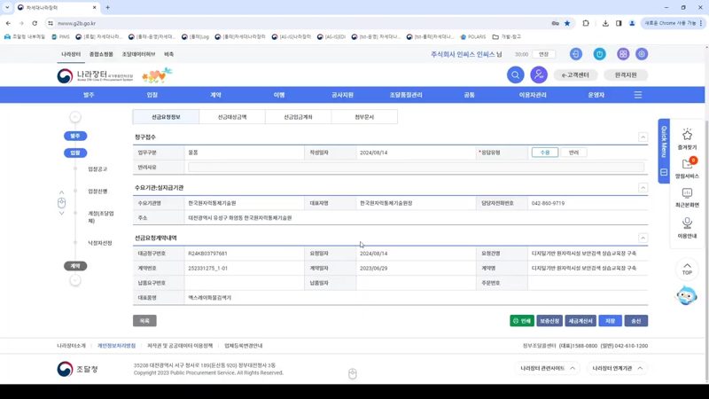Viewport: 709px width, 399px height.
Task: Expand 나라장터 연계기관 dropdown
Action: coord(617,368)
